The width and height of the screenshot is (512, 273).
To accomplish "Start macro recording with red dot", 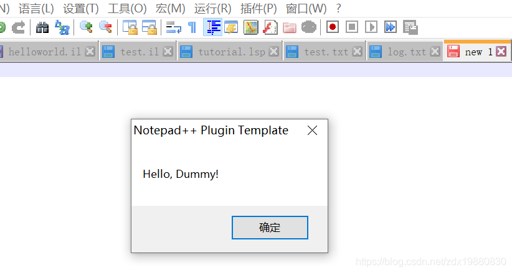I will coord(333,27).
